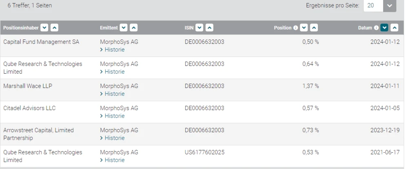
Task: Sort ISIN column descending
Action: tap(199, 28)
